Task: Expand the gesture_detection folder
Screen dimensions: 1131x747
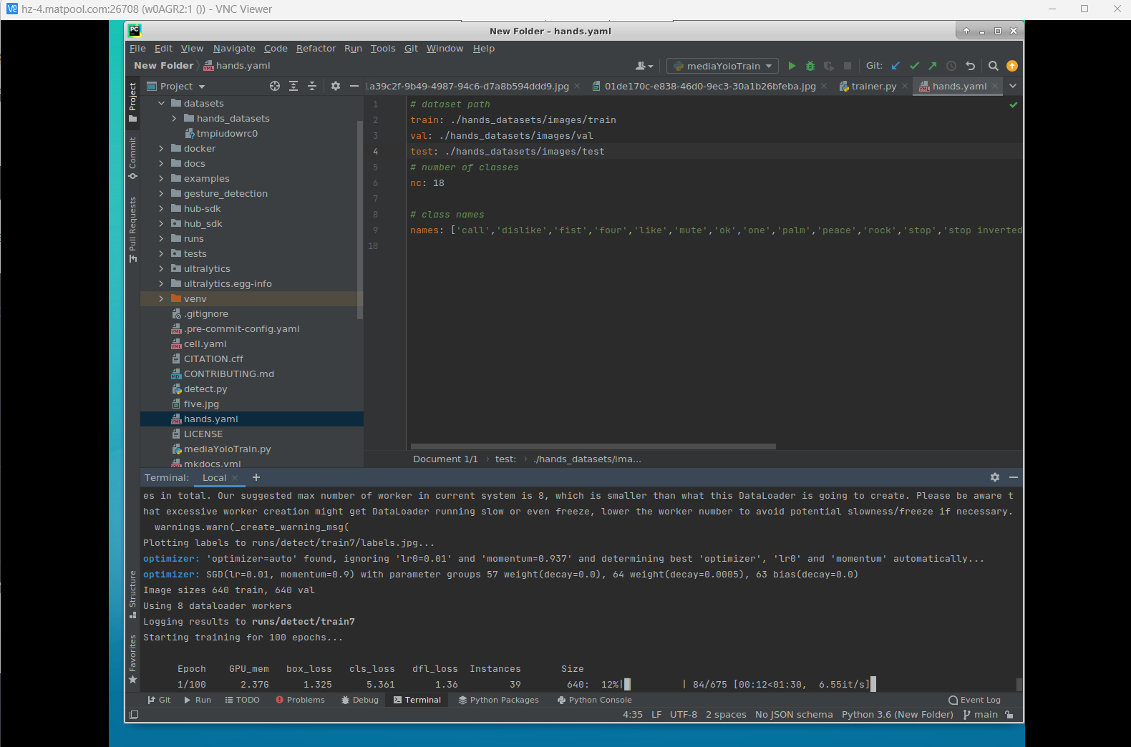Action: point(162,194)
